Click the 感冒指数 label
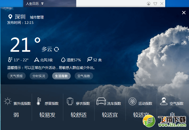 [52, 103]
